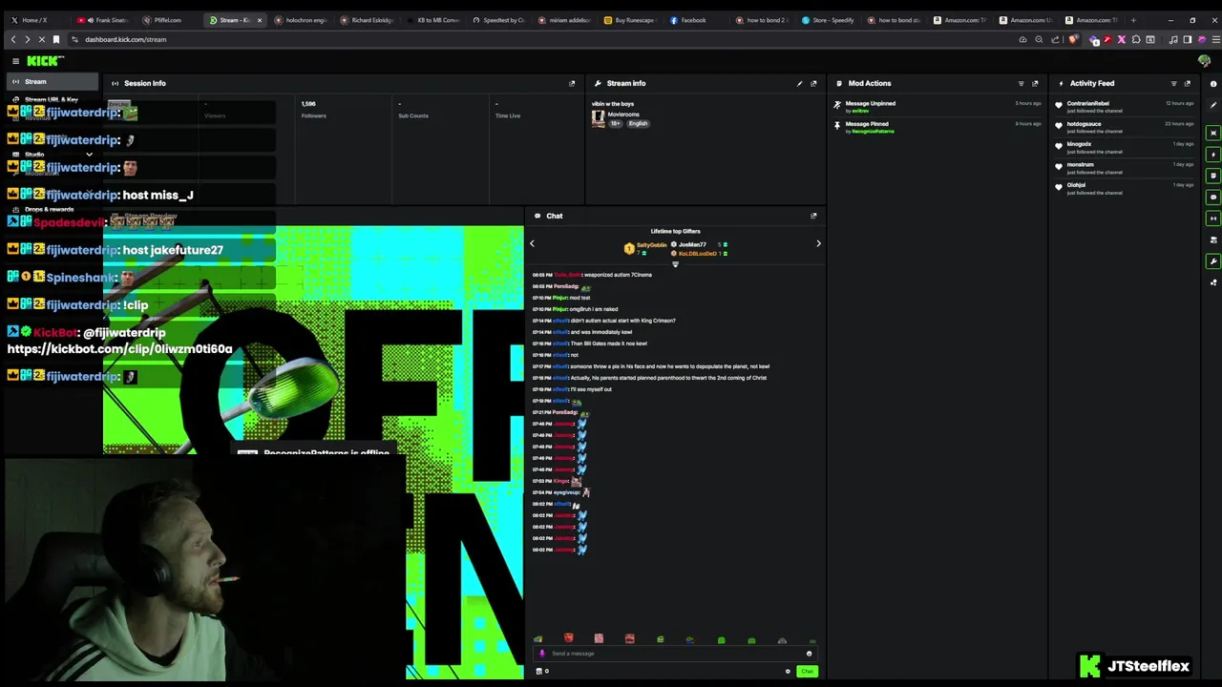Switch to the Home / X browser tab
Image resolution: width=1222 pixels, height=687 pixels.
point(34,20)
